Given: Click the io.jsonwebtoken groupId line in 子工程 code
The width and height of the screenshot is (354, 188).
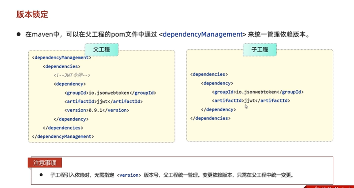Looking at the screenshot, I should pyautogui.click(x=258, y=92).
